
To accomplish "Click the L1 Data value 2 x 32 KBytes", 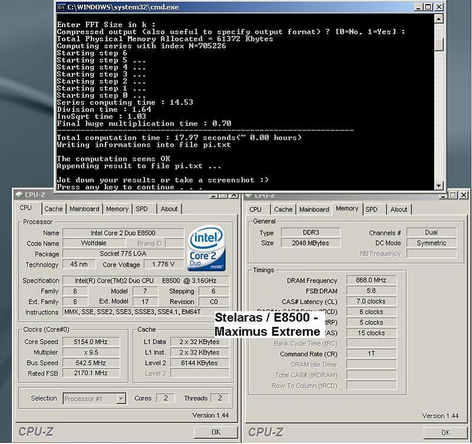I will pyautogui.click(x=199, y=342).
